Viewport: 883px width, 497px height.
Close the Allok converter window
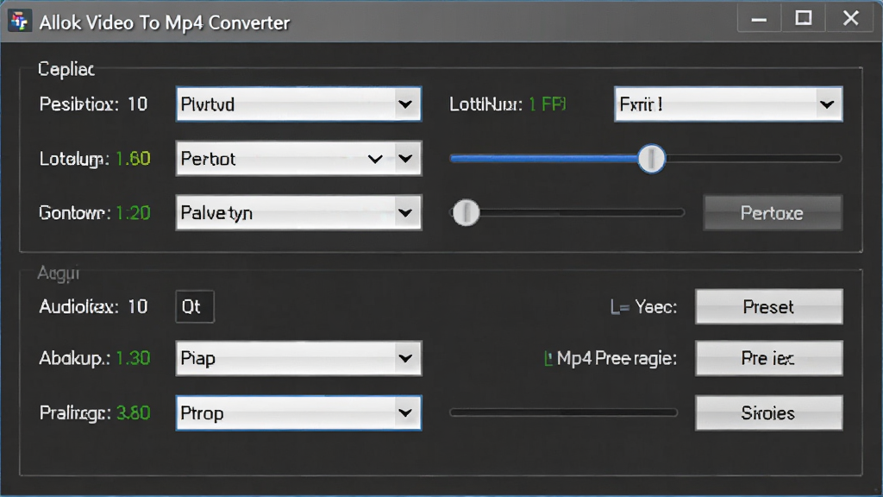(x=851, y=19)
